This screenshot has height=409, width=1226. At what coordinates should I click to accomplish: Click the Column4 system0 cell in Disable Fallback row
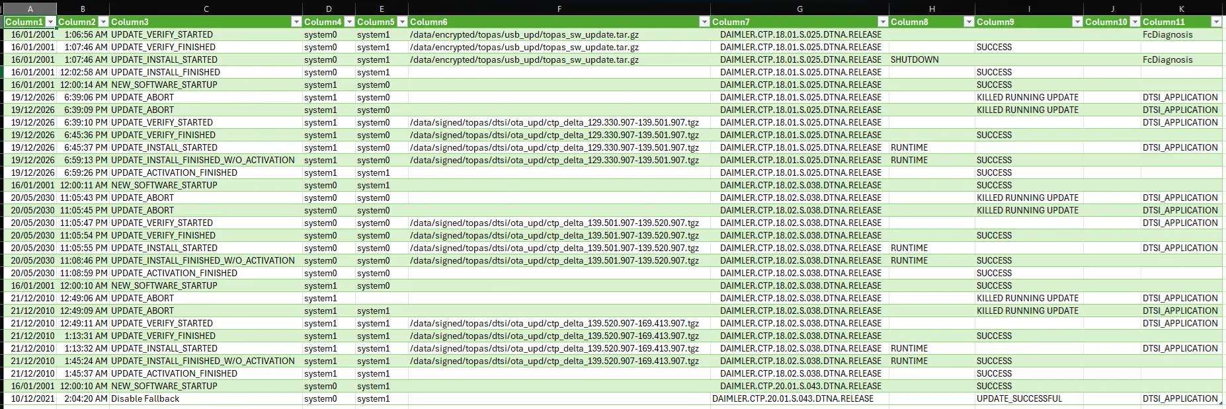click(329, 398)
